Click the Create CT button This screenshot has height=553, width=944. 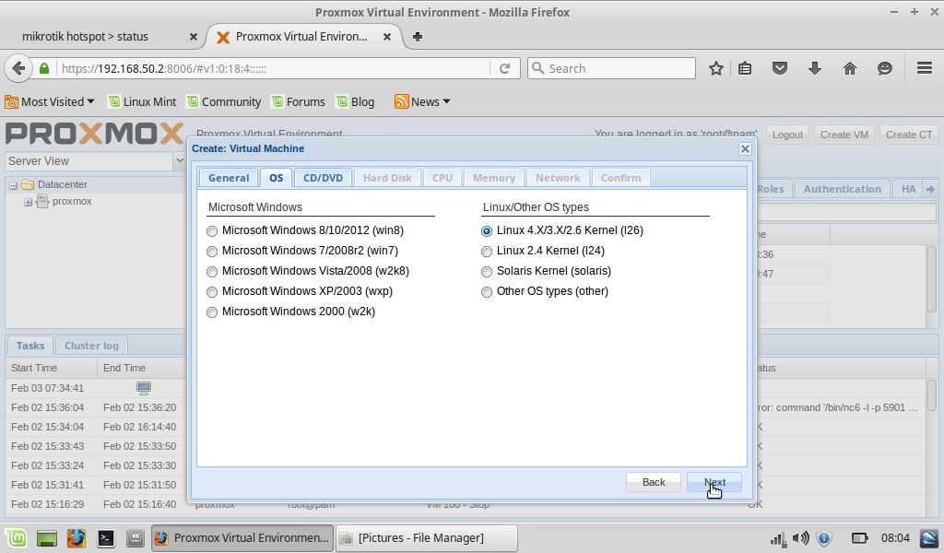click(909, 135)
